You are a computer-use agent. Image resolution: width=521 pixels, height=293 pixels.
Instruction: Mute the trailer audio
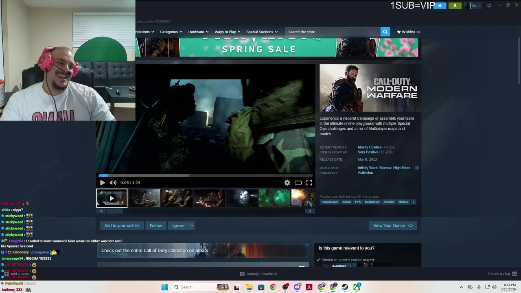click(x=113, y=183)
